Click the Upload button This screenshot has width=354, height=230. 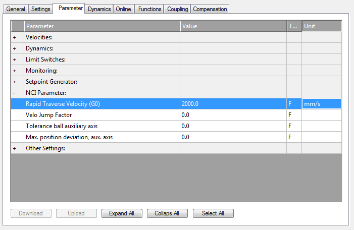coord(76,213)
